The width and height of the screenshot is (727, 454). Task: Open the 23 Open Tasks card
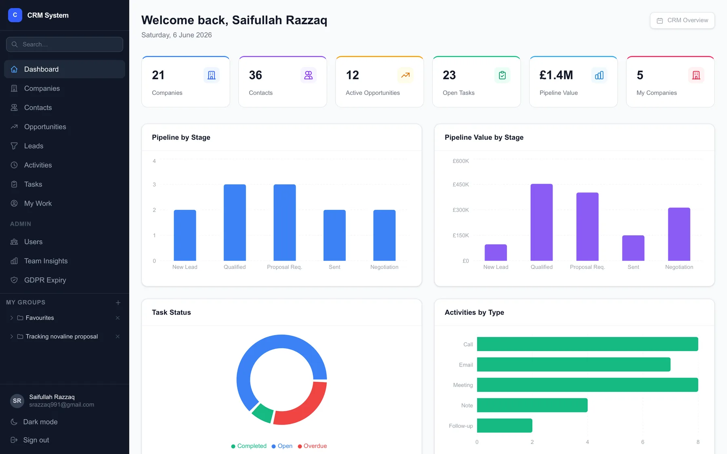click(x=477, y=82)
